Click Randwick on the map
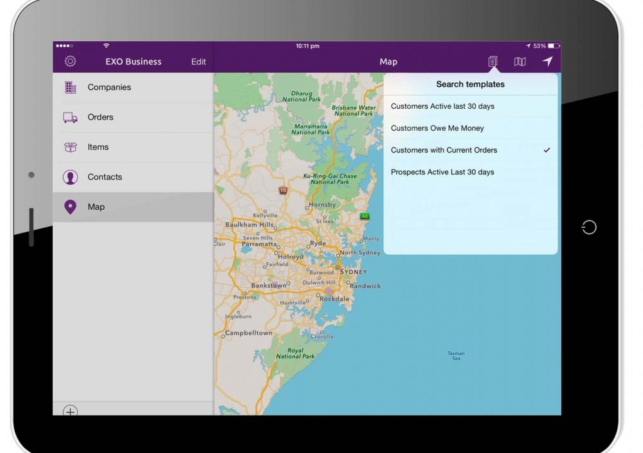 pyautogui.click(x=365, y=286)
